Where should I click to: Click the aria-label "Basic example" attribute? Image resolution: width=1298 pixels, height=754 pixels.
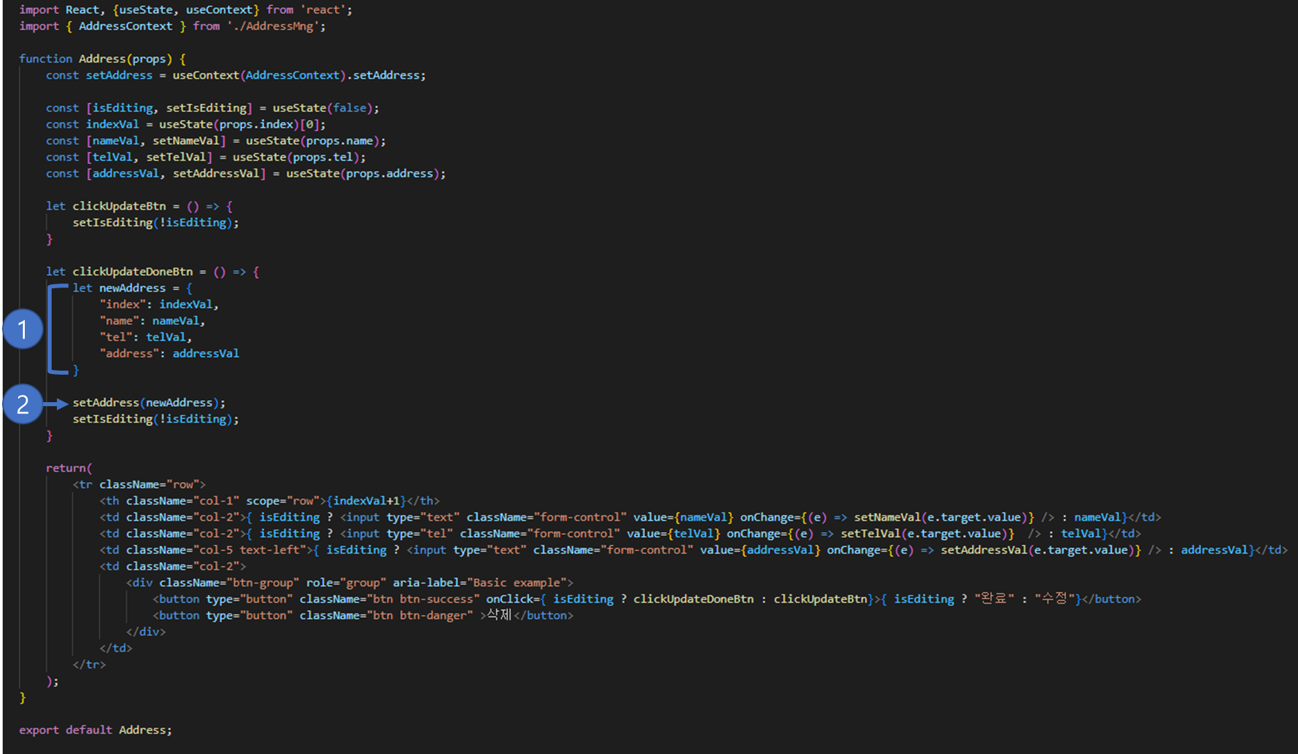[479, 582]
